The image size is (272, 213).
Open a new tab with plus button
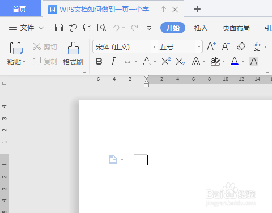(x=197, y=9)
